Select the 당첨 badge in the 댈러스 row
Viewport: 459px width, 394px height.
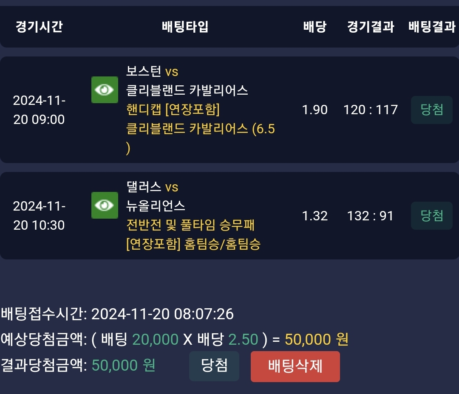[x=431, y=216]
